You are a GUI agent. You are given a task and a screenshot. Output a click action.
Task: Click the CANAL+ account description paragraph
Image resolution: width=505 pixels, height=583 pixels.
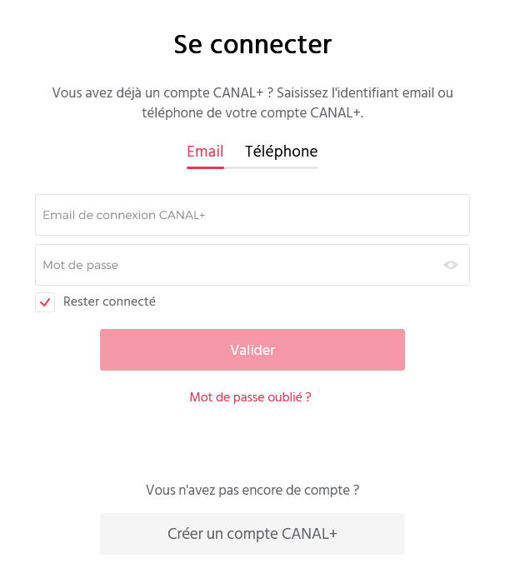pos(252,102)
